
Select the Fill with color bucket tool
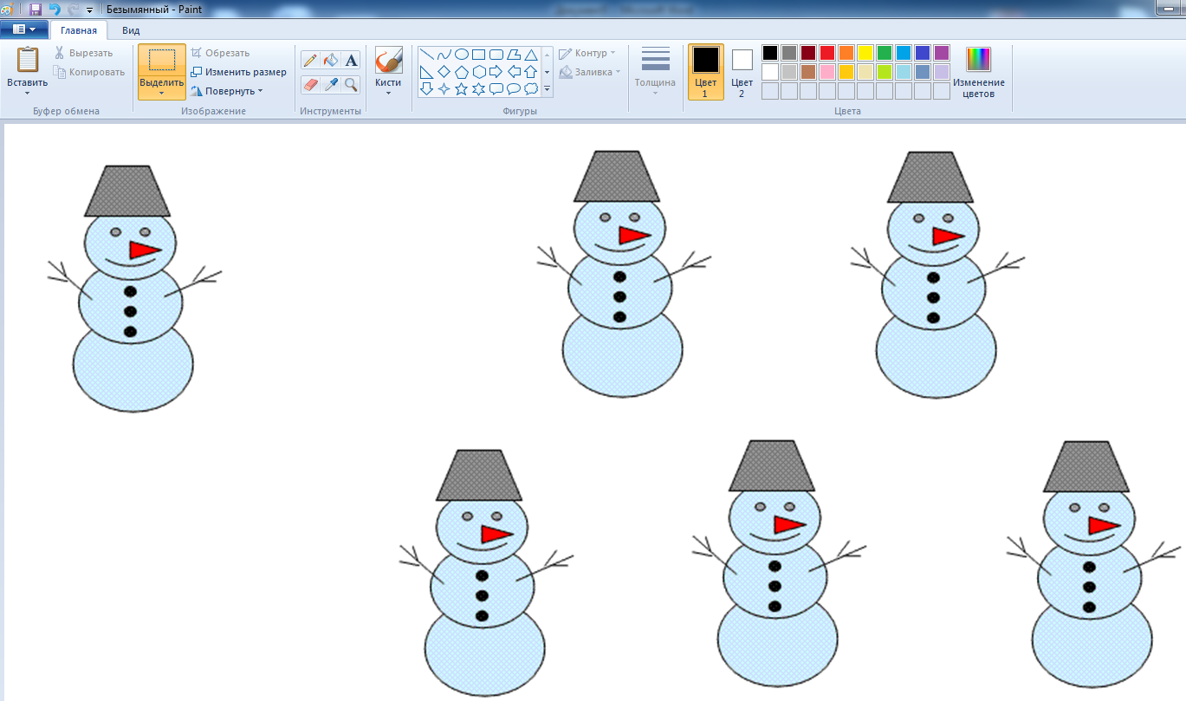click(x=330, y=60)
